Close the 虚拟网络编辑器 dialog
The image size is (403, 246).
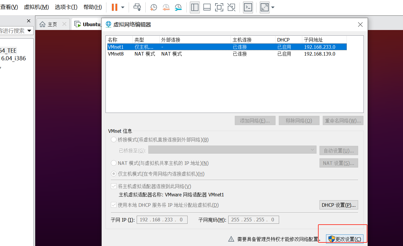pyautogui.click(x=360, y=24)
